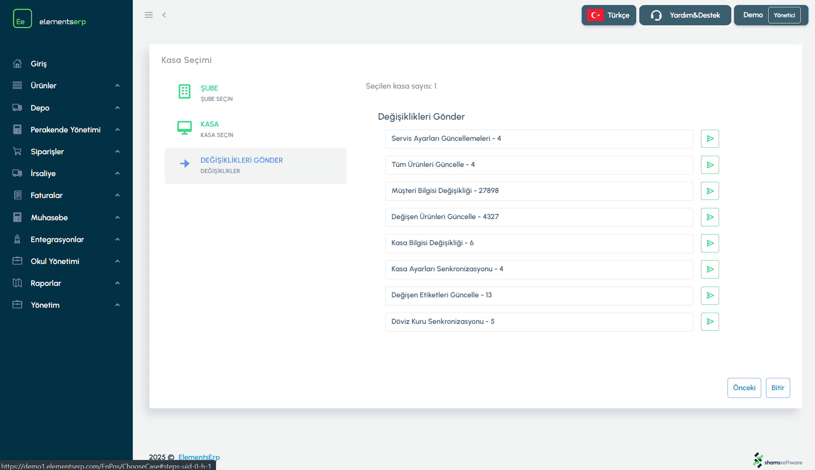Send Değişen Ürünleri Güncelle with arrow icon
This screenshot has width=815, height=470.
coord(709,217)
